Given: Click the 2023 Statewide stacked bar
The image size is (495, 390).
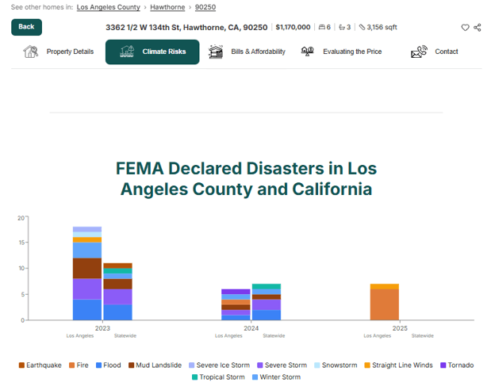Looking at the screenshot, I should (x=117, y=292).
